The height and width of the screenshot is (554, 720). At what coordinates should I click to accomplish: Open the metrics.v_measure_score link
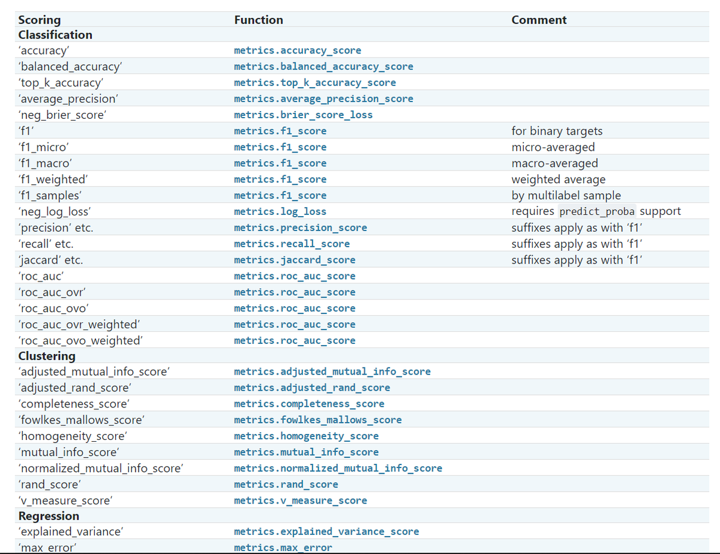[x=301, y=501]
